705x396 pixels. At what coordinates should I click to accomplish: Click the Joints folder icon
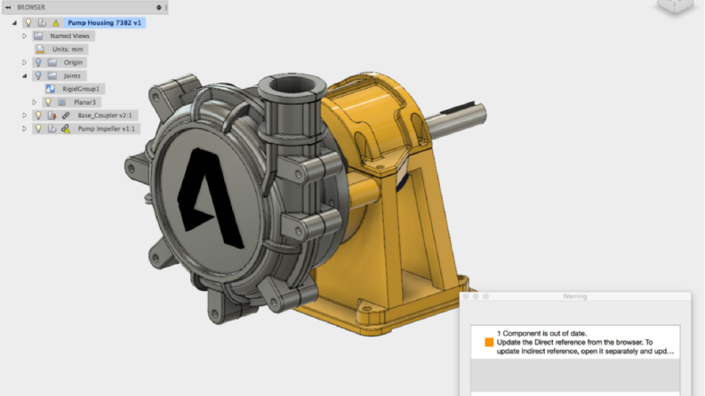52,75
